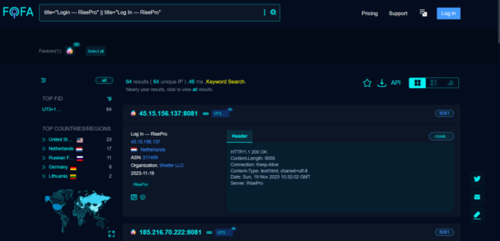This screenshot has width=500, height=241.
Task: Download the search results
Action: click(x=382, y=83)
